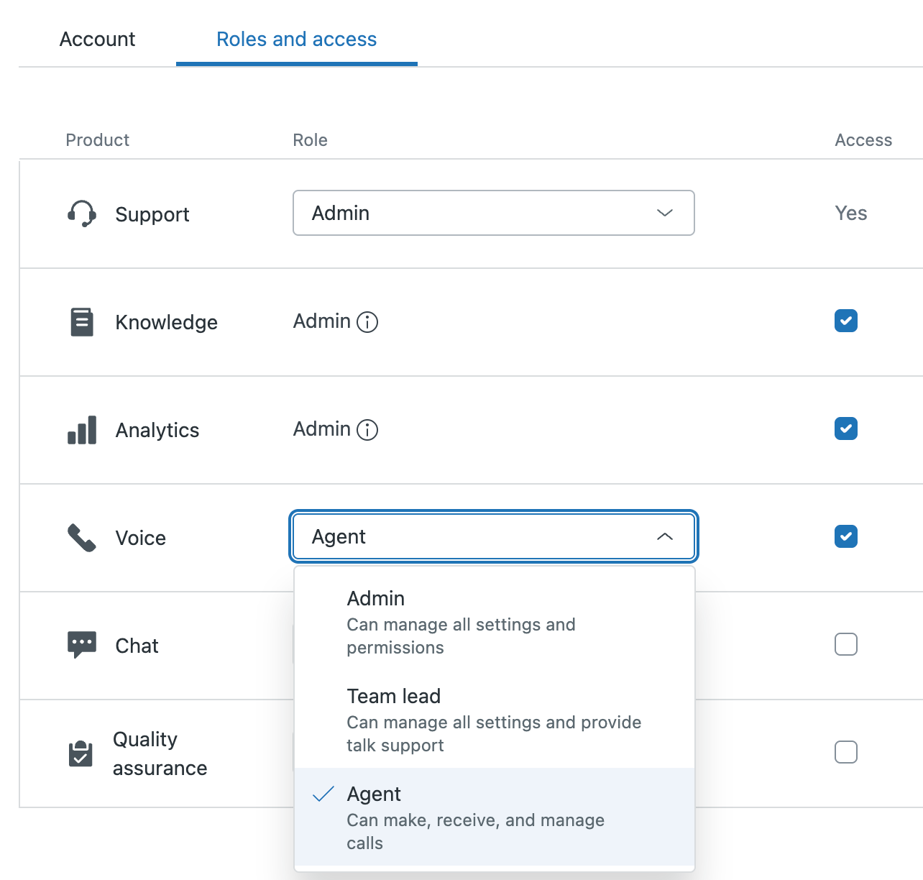Image resolution: width=923 pixels, height=880 pixels.
Task: Switch to the Account tab
Action: tap(97, 40)
